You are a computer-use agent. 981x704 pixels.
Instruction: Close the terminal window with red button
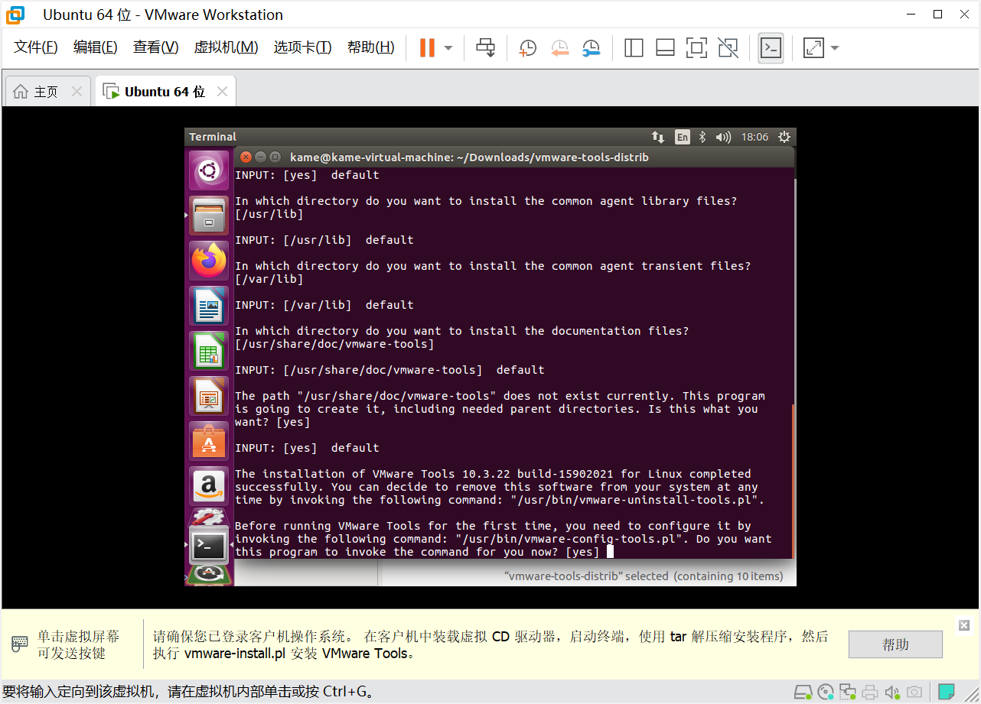(x=246, y=157)
